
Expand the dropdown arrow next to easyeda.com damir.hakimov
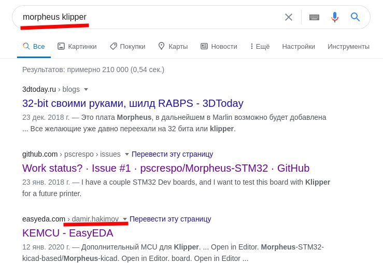coord(125,219)
